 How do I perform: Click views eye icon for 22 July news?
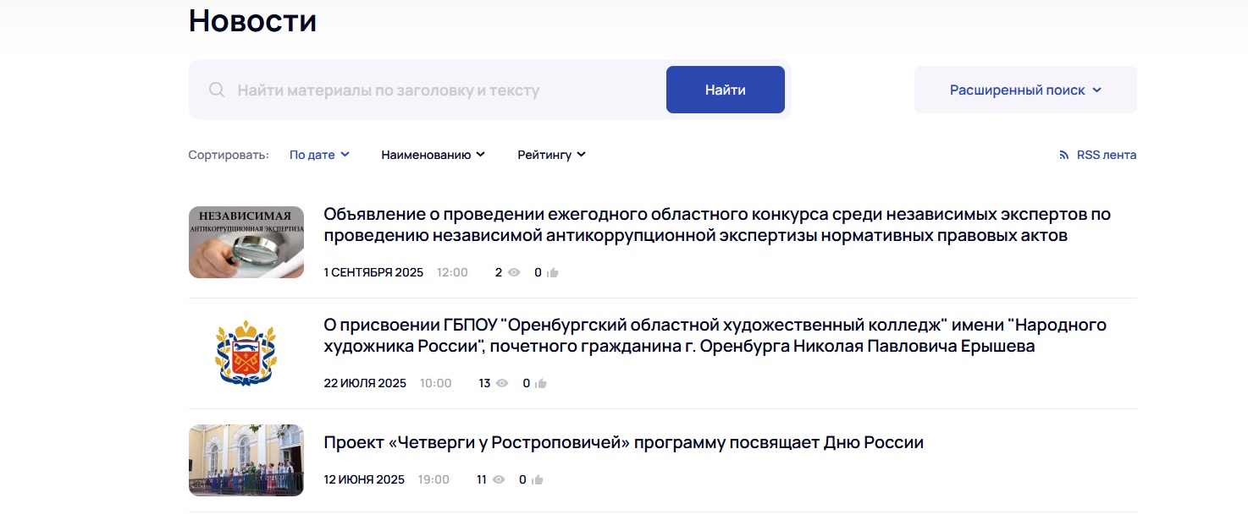point(501,383)
